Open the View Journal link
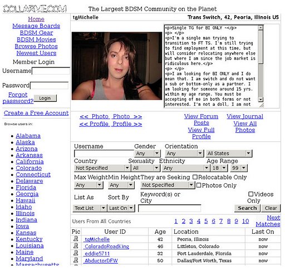Screen dimensions: 285x270 click(x=245, y=116)
